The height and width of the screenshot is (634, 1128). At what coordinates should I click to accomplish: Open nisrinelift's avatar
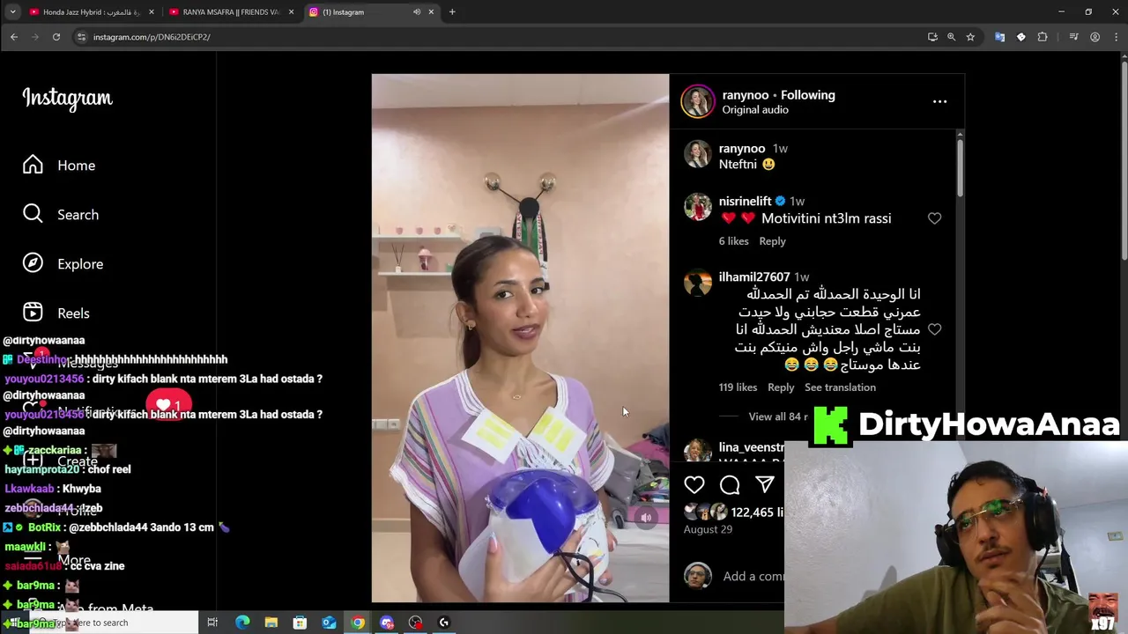pos(698,207)
